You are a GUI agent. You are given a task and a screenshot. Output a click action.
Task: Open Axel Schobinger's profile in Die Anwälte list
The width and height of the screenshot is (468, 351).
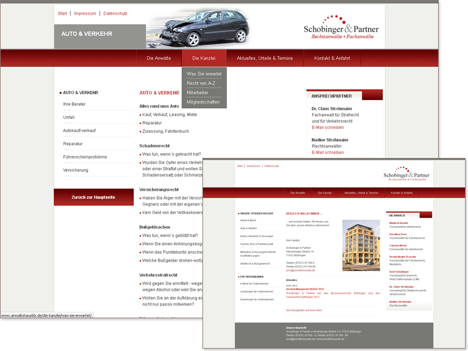click(399, 272)
